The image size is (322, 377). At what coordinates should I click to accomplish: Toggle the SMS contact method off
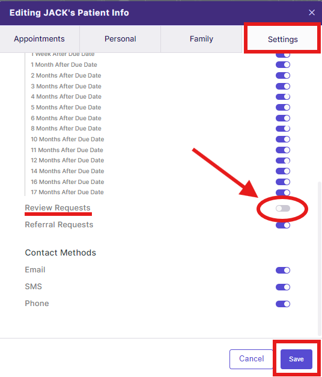[283, 287]
